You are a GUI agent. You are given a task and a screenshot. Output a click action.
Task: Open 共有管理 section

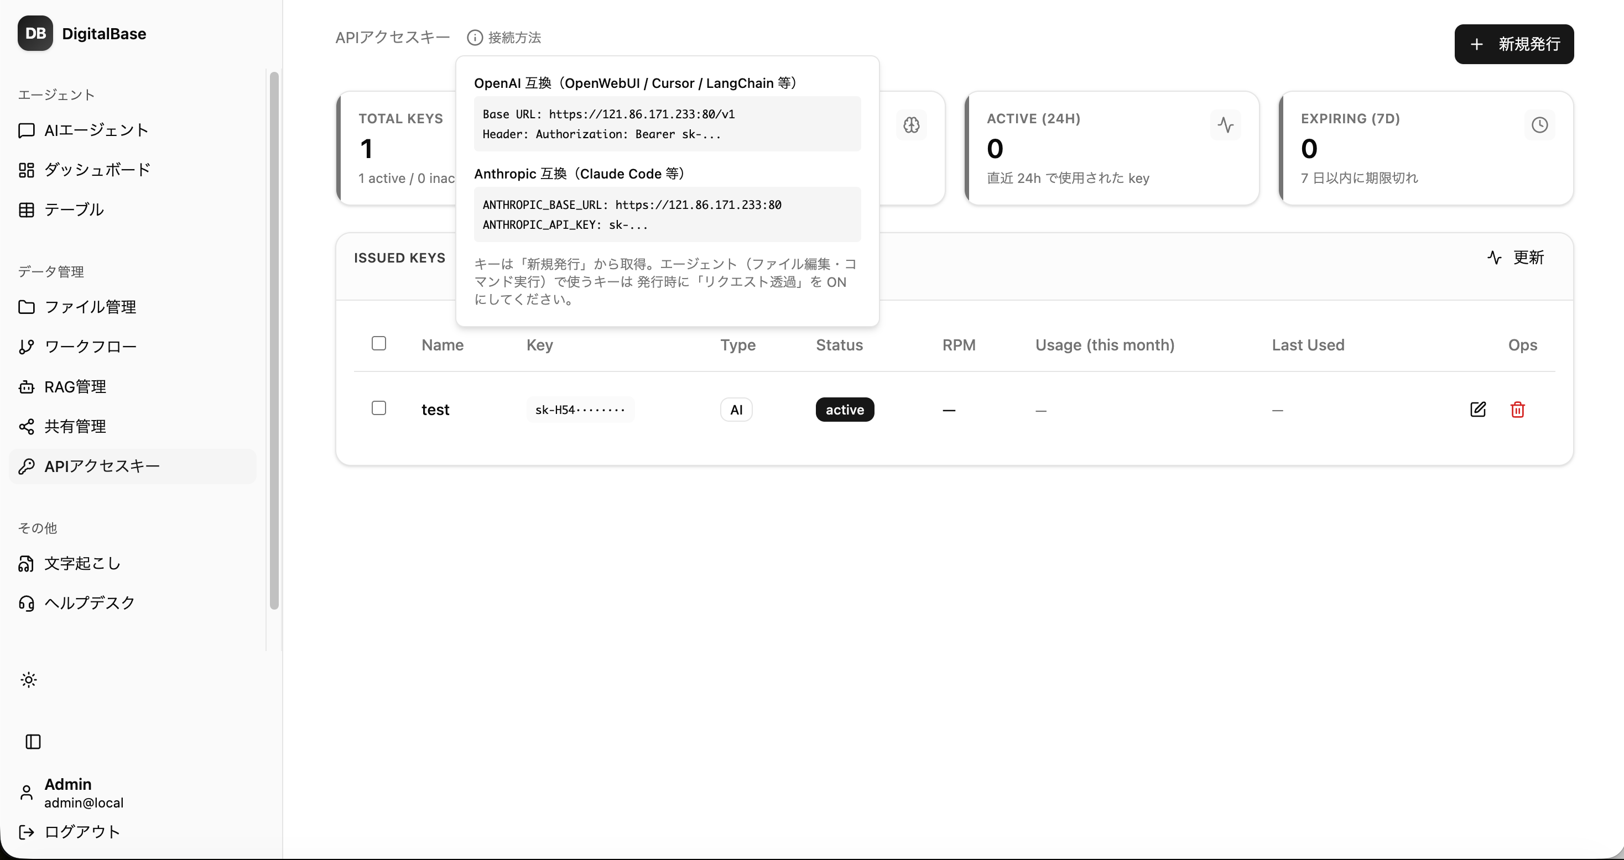[132, 427]
